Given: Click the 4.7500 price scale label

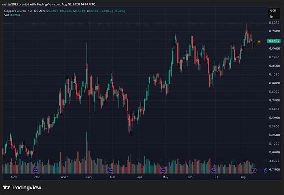Looking at the screenshot, I should [x=274, y=169].
